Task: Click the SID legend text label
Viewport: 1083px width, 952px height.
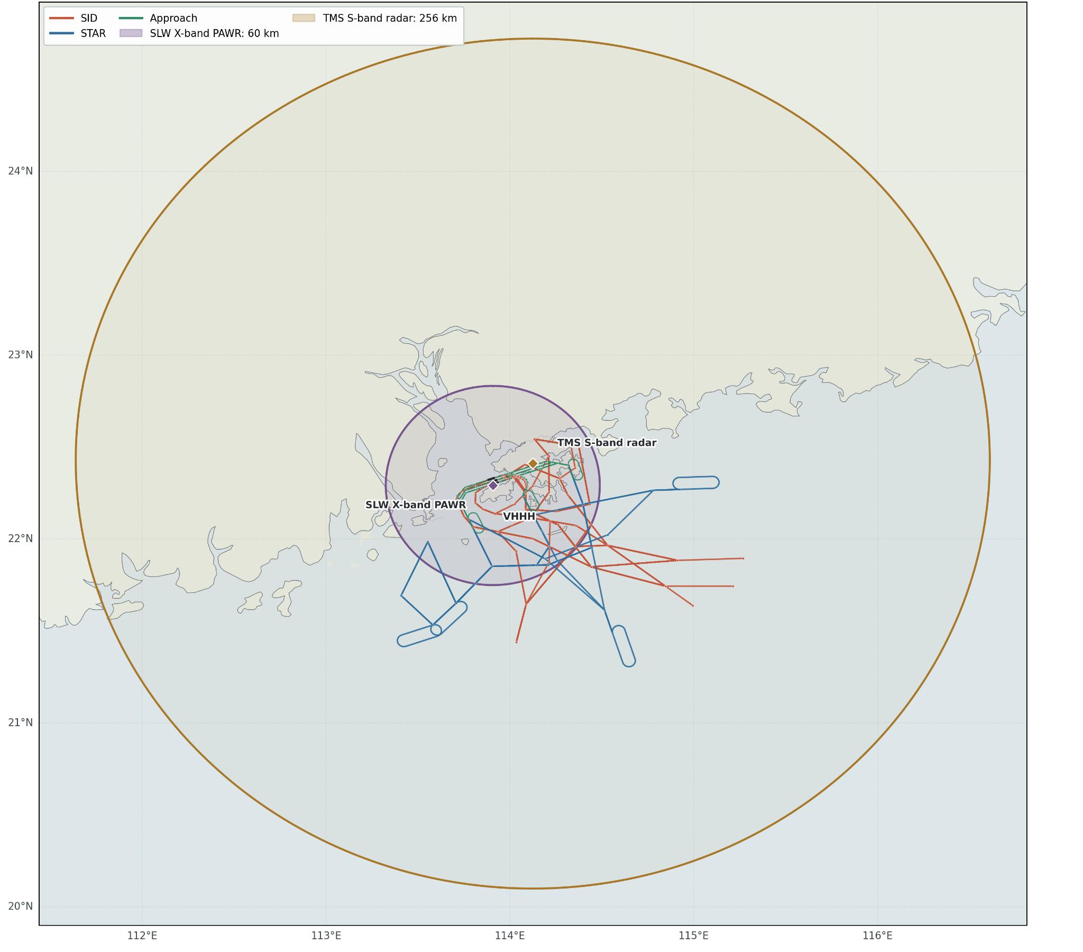Action: click(x=89, y=19)
